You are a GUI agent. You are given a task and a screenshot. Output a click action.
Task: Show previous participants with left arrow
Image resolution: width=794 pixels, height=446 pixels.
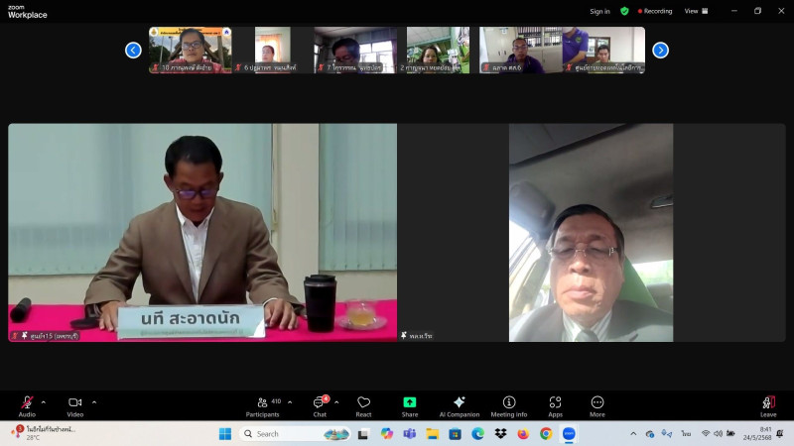pos(133,51)
